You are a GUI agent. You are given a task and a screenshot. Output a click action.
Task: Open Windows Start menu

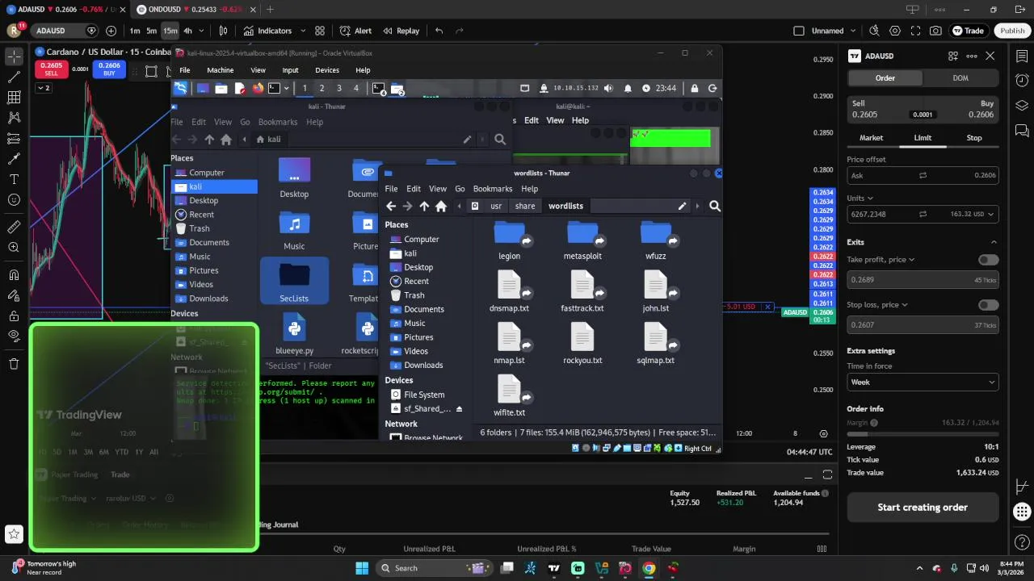[362, 568]
